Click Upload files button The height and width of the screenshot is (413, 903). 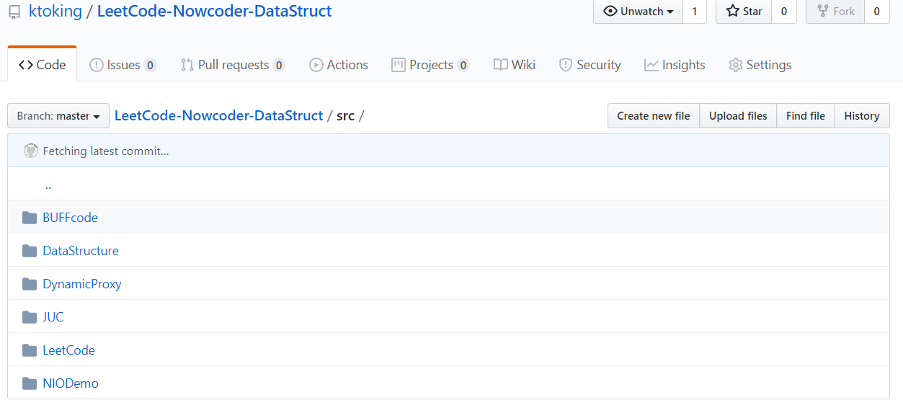[x=738, y=116]
